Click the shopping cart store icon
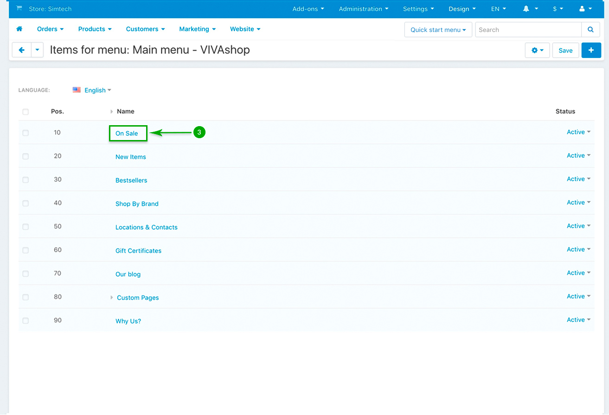The image size is (609, 415). pyautogui.click(x=19, y=9)
